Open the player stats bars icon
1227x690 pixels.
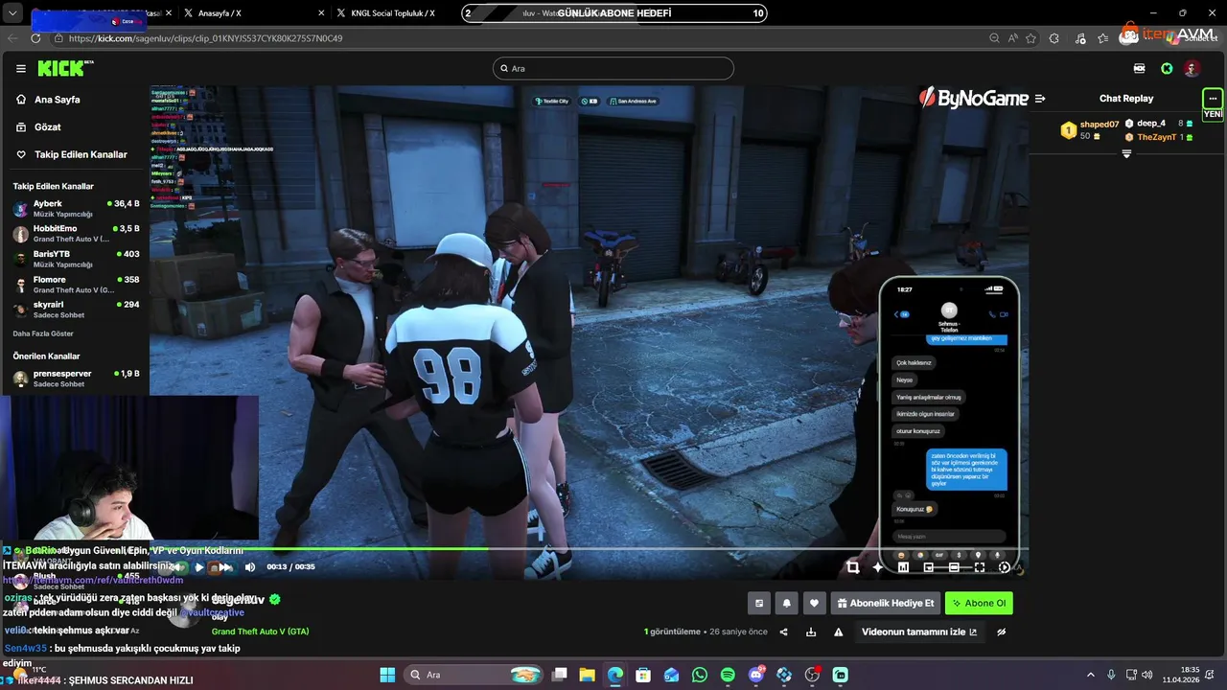tap(903, 567)
